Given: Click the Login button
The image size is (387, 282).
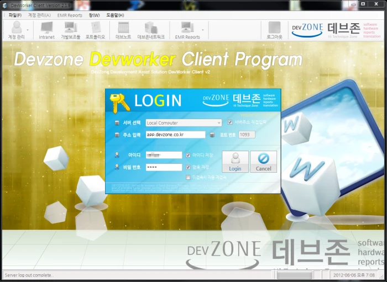Looking at the screenshot, I should 235,162.
